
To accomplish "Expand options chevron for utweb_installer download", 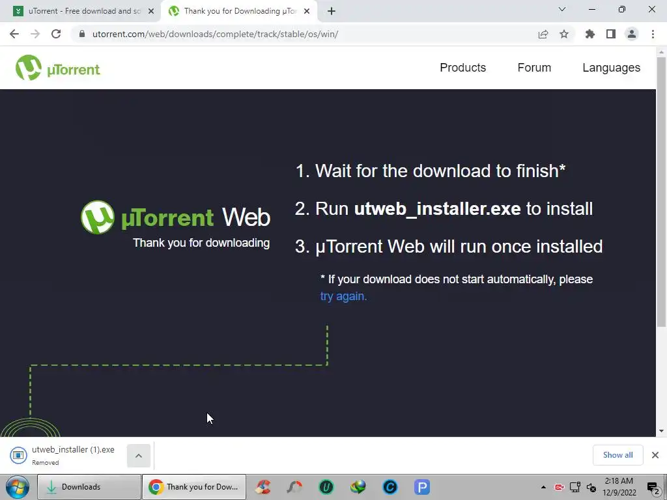I will pyautogui.click(x=139, y=456).
